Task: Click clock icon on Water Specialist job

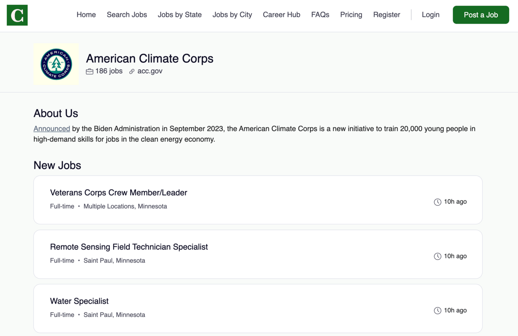Action: pos(437,310)
